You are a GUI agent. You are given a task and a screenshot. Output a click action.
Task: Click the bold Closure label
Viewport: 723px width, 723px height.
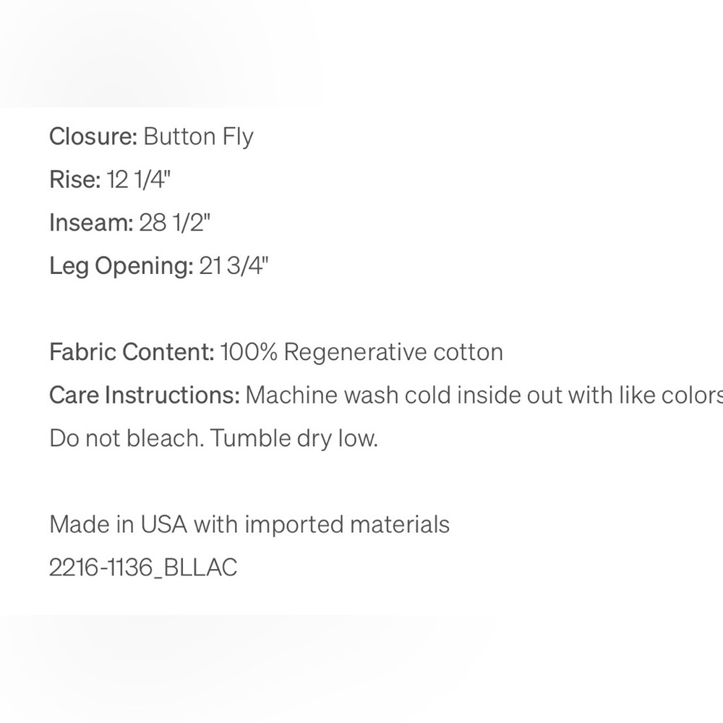click(x=93, y=137)
